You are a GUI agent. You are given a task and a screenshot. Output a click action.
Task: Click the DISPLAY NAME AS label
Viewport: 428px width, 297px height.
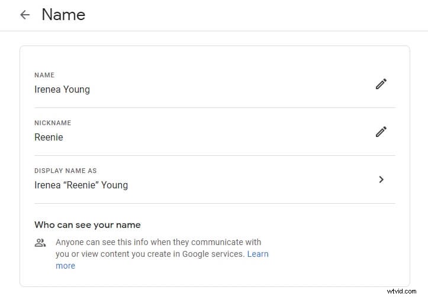click(66, 171)
